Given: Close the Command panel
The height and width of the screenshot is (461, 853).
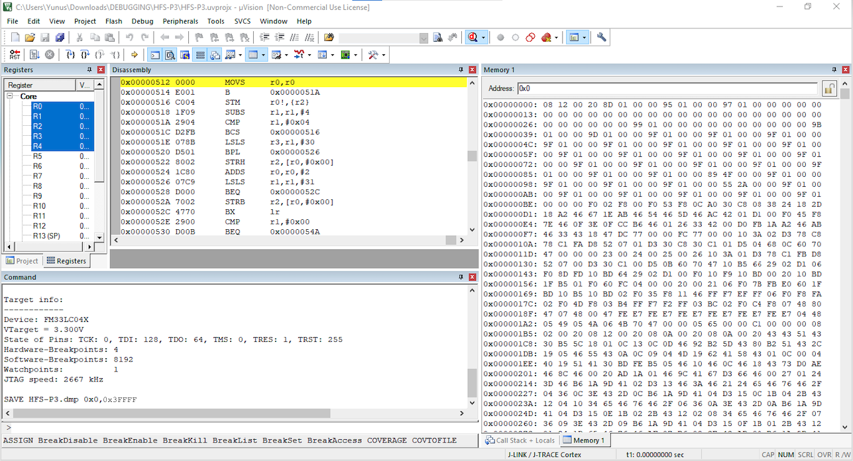Looking at the screenshot, I should 473,277.
